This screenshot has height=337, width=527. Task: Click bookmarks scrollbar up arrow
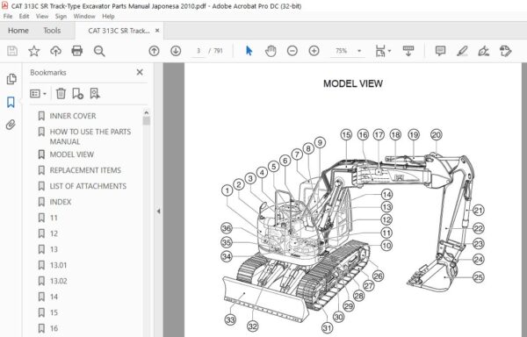146,112
